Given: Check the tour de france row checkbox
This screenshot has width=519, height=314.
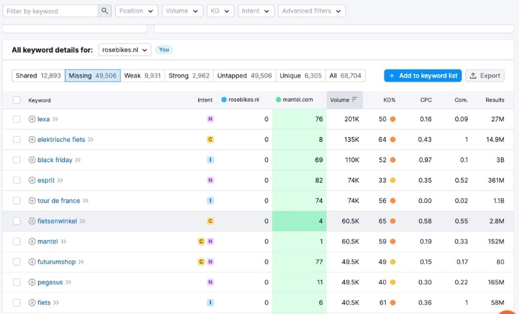Looking at the screenshot, I should (16, 201).
